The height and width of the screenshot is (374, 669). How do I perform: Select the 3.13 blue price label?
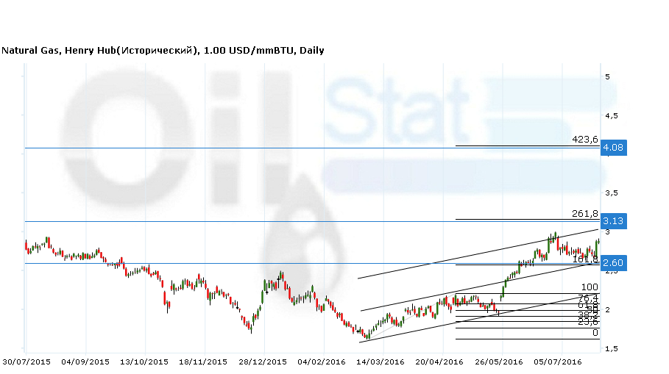tap(613, 220)
